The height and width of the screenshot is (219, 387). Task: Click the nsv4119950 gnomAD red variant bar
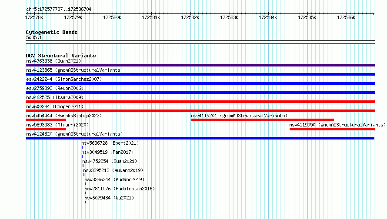tap(332, 129)
